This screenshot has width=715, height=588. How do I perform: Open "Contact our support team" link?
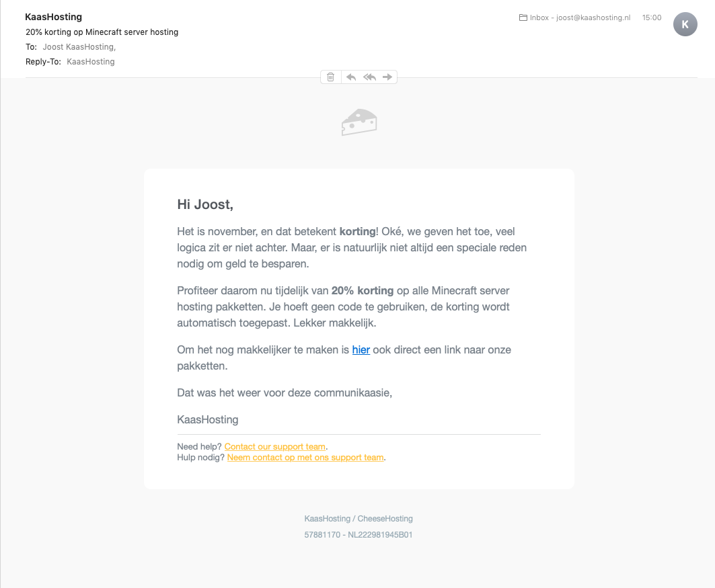pos(275,447)
